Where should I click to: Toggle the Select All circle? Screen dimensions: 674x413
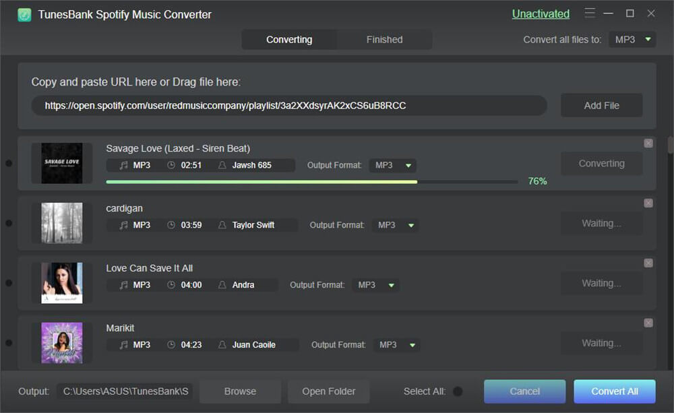[458, 391]
